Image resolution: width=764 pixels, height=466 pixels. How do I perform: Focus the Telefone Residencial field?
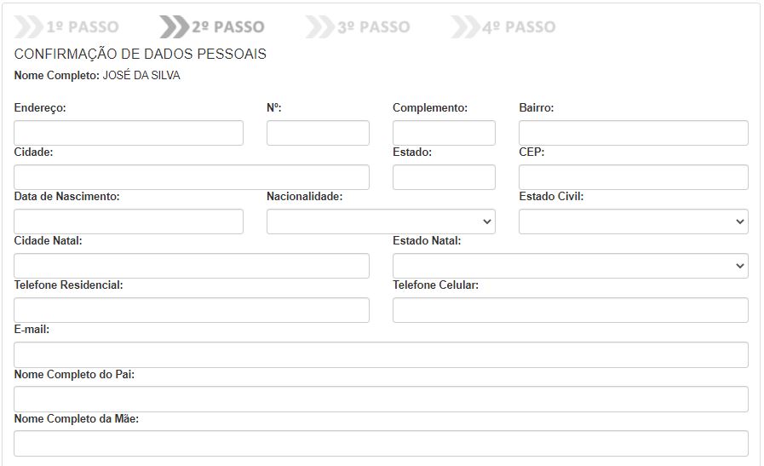point(192,310)
